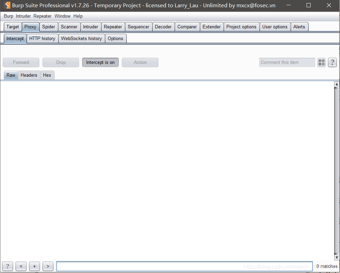Image resolution: width=340 pixels, height=273 pixels.
Task: Click the vertical scrollbar up arrow
Action: (337, 84)
